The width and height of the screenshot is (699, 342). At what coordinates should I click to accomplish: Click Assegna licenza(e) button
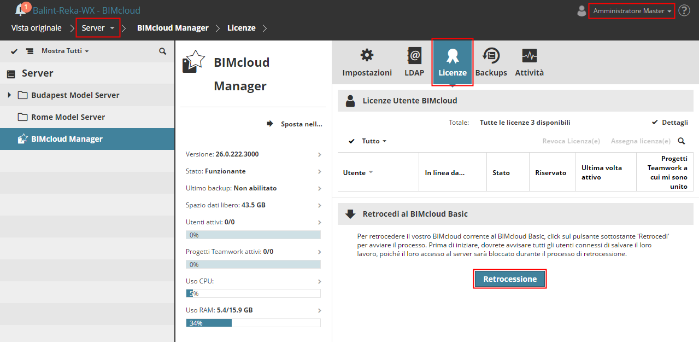coord(641,141)
